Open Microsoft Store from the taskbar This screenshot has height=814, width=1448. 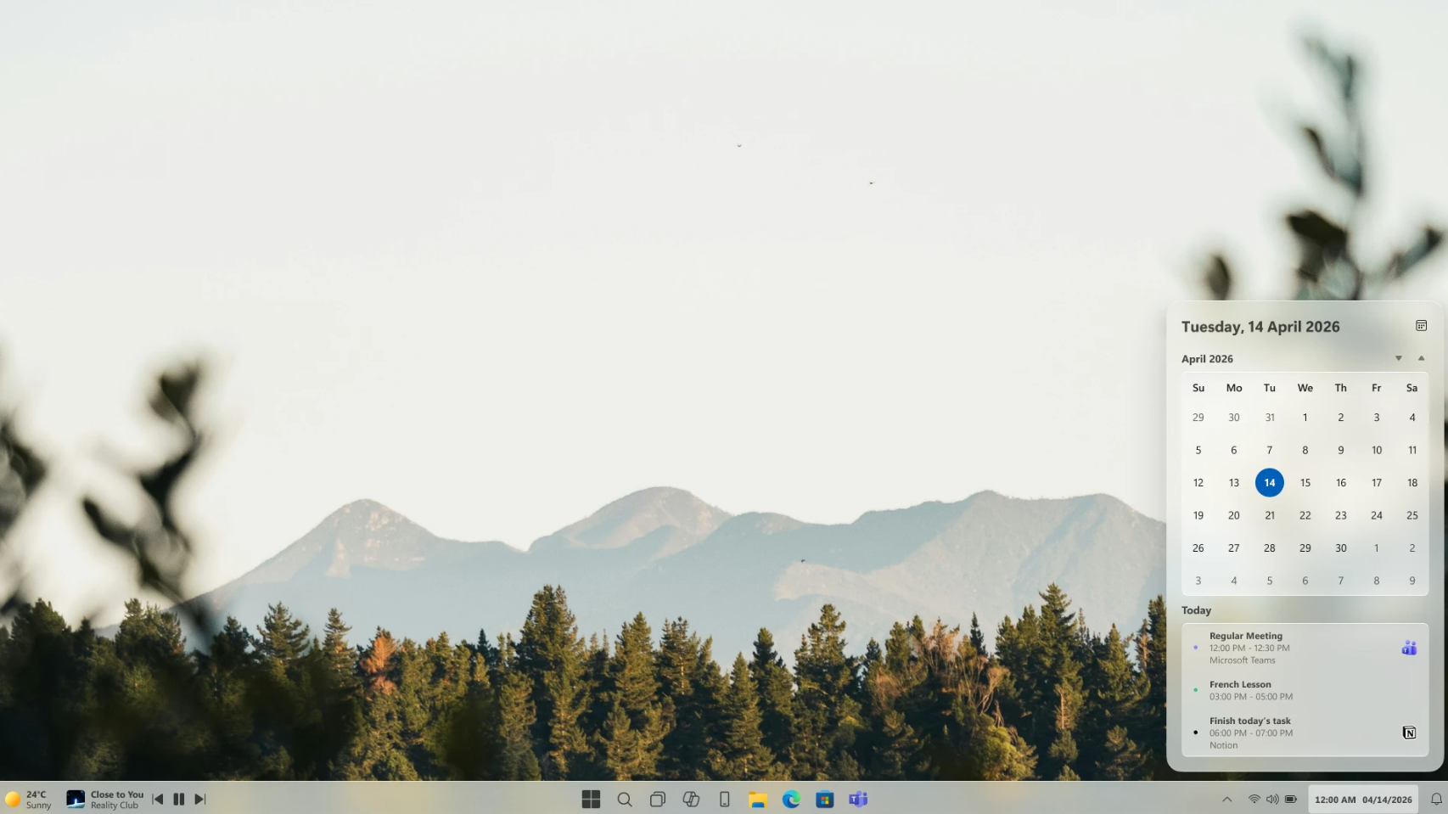[824, 799]
